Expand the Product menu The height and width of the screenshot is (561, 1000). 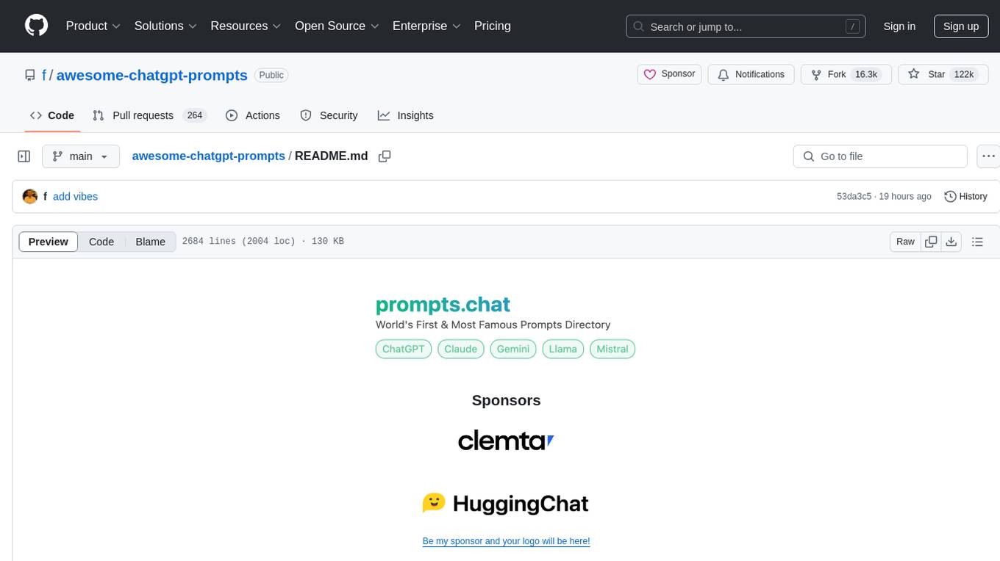pyautogui.click(x=93, y=26)
